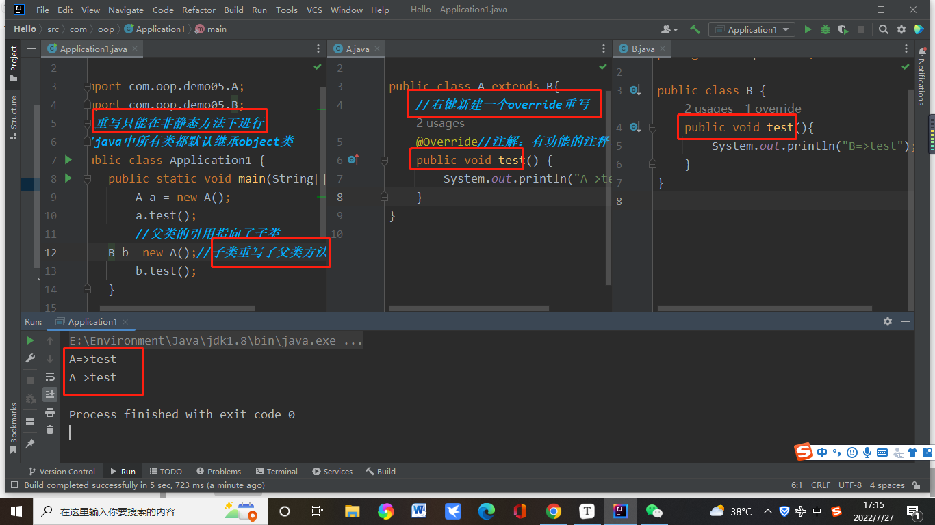The height and width of the screenshot is (525, 935).
Task: Open WeChat from the taskbar
Action: 654,511
